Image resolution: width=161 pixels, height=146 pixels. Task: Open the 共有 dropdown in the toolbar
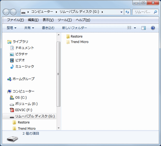click(29, 28)
